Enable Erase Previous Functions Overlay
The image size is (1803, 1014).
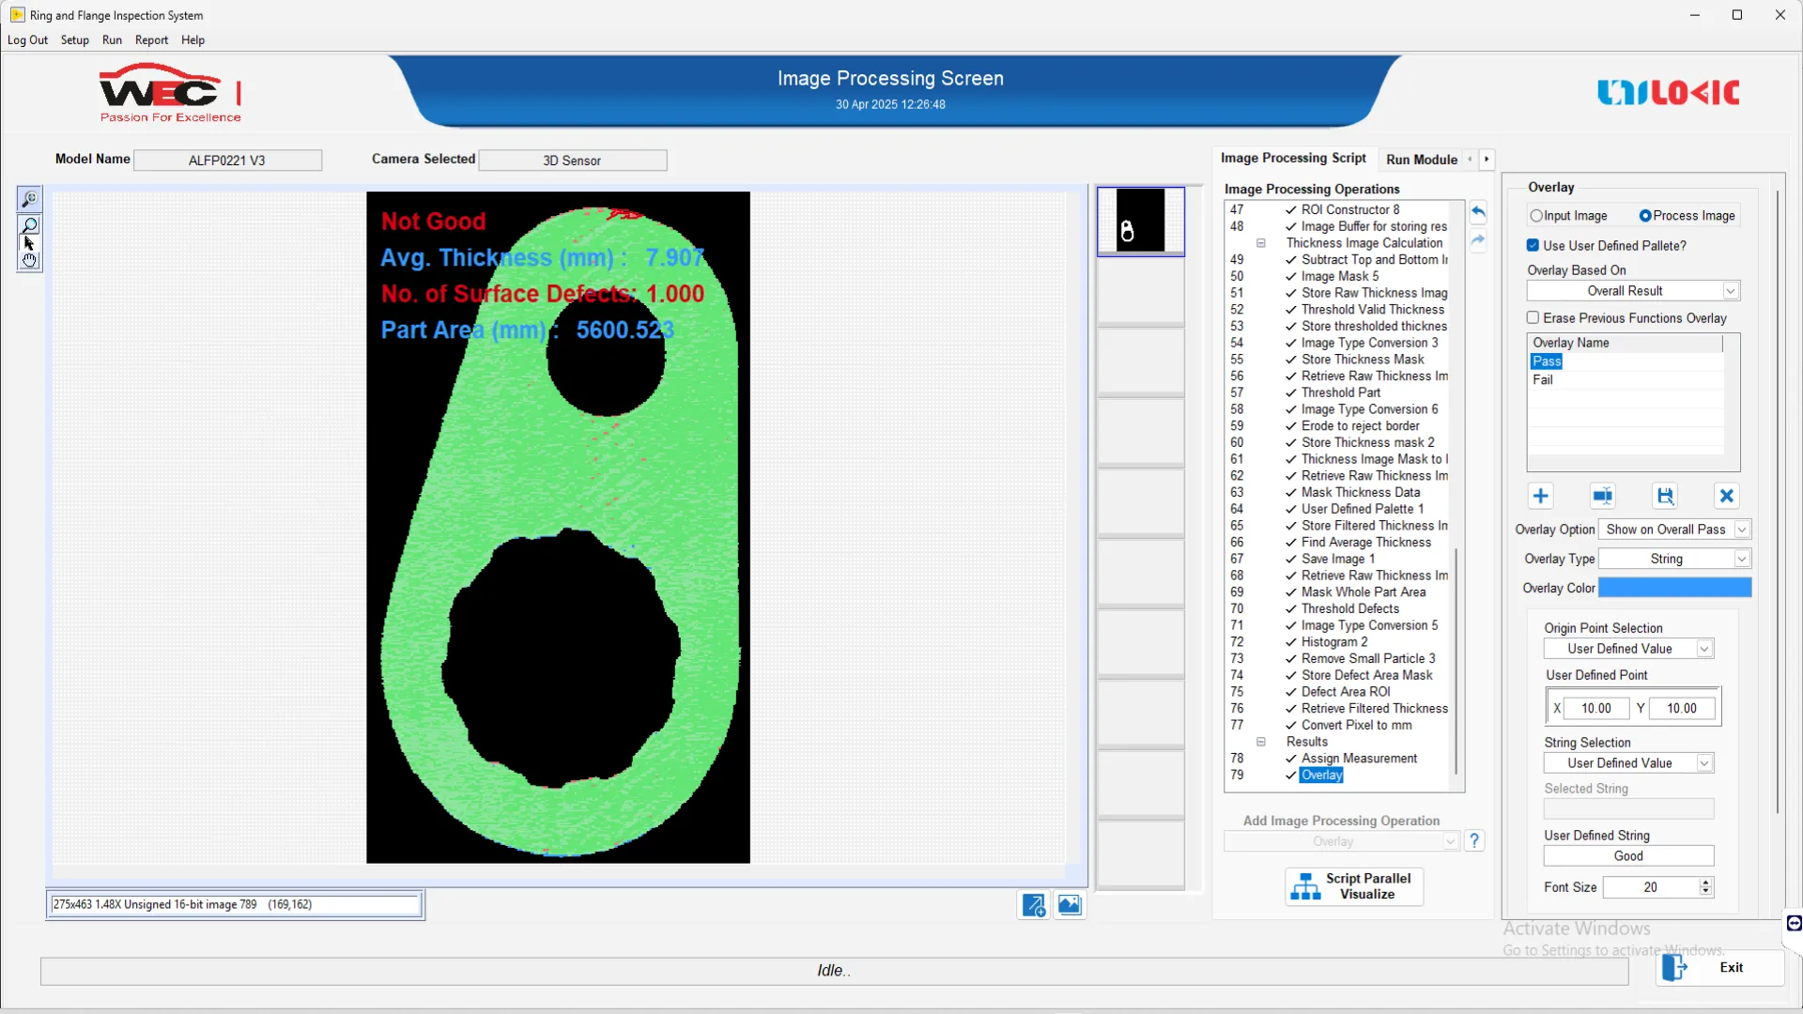(x=1533, y=318)
